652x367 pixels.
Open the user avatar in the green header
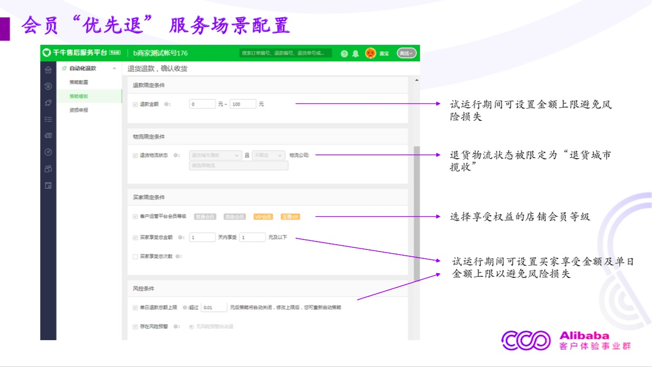tap(370, 53)
